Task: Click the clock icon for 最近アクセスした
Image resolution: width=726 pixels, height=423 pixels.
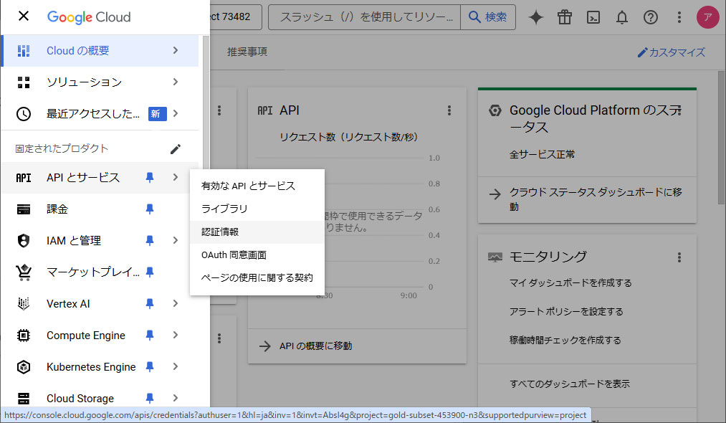Action: pyautogui.click(x=23, y=114)
